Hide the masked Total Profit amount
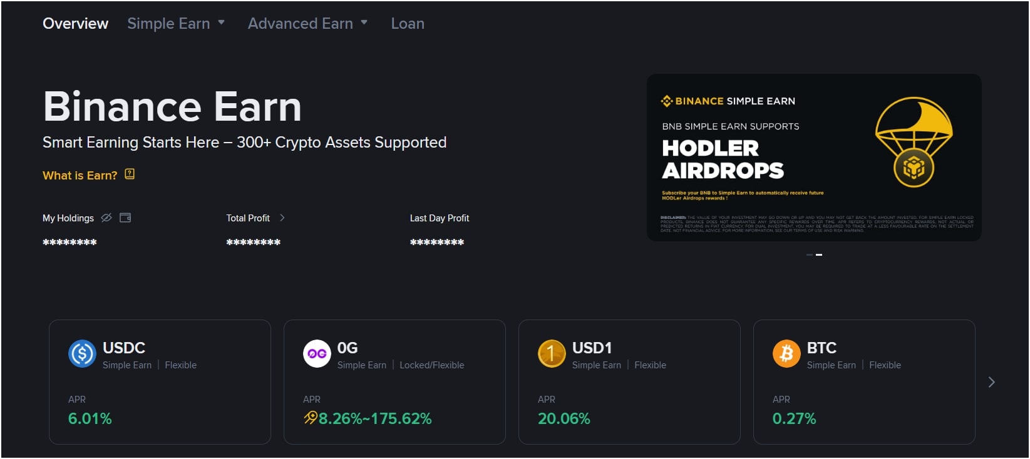The height and width of the screenshot is (459, 1030). tap(253, 242)
